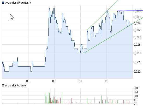143x106 pixels.
Task: Click the 0,024 price axis label
Action: coord(137,62)
